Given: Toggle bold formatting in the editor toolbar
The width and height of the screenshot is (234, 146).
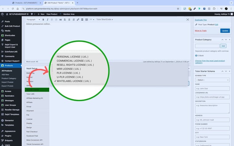Looking at the screenshot, I should [x=43, y=19].
